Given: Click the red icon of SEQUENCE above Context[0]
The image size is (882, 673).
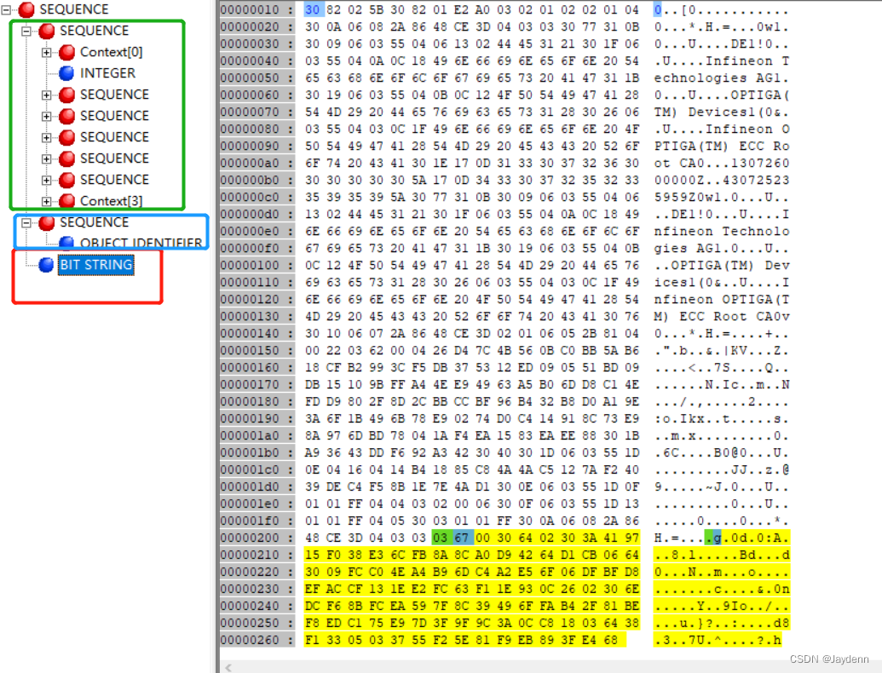Looking at the screenshot, I should [47, 31].
